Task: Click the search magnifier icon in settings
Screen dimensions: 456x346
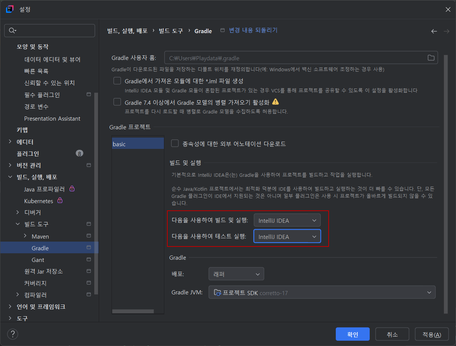Action: (x=12, y=31)
